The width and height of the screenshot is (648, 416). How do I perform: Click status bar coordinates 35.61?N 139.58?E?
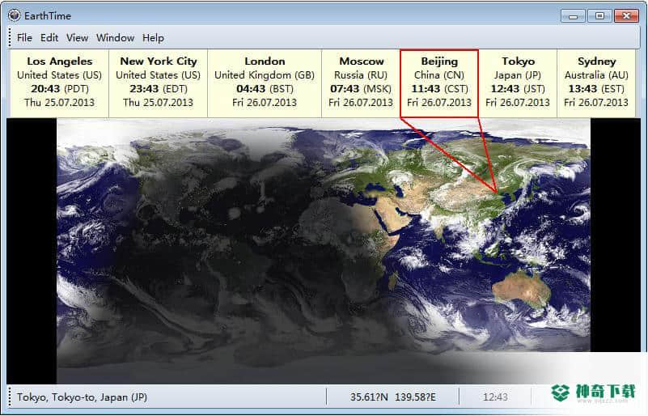coord(392,397)
